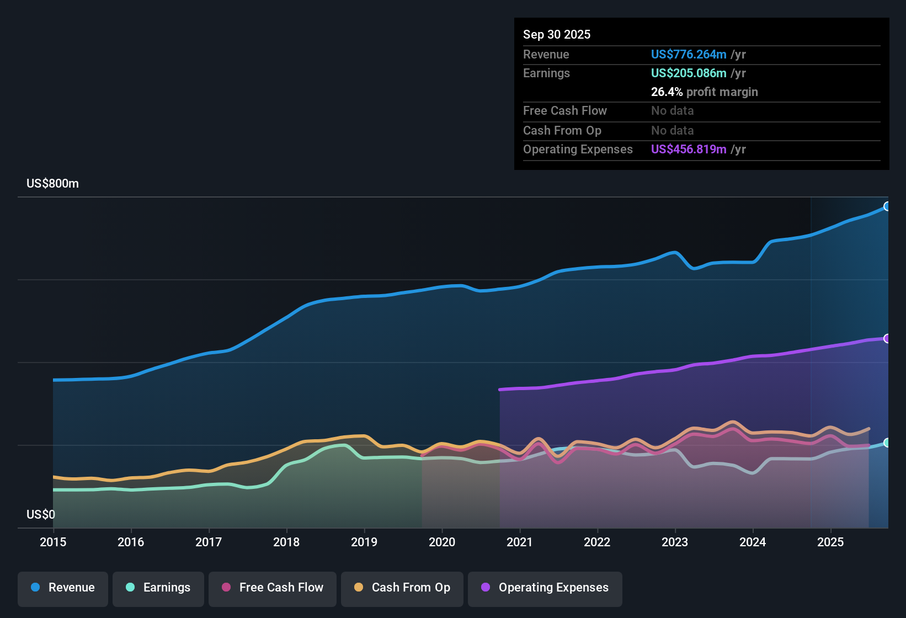The width and height of the screenshot is (906, 618).
Task: Select the Revenue endpoint marker on the chart
Action: click(887, 206)
